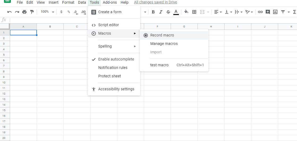
Task: Insert a comment
Action: tap(268, 12)
